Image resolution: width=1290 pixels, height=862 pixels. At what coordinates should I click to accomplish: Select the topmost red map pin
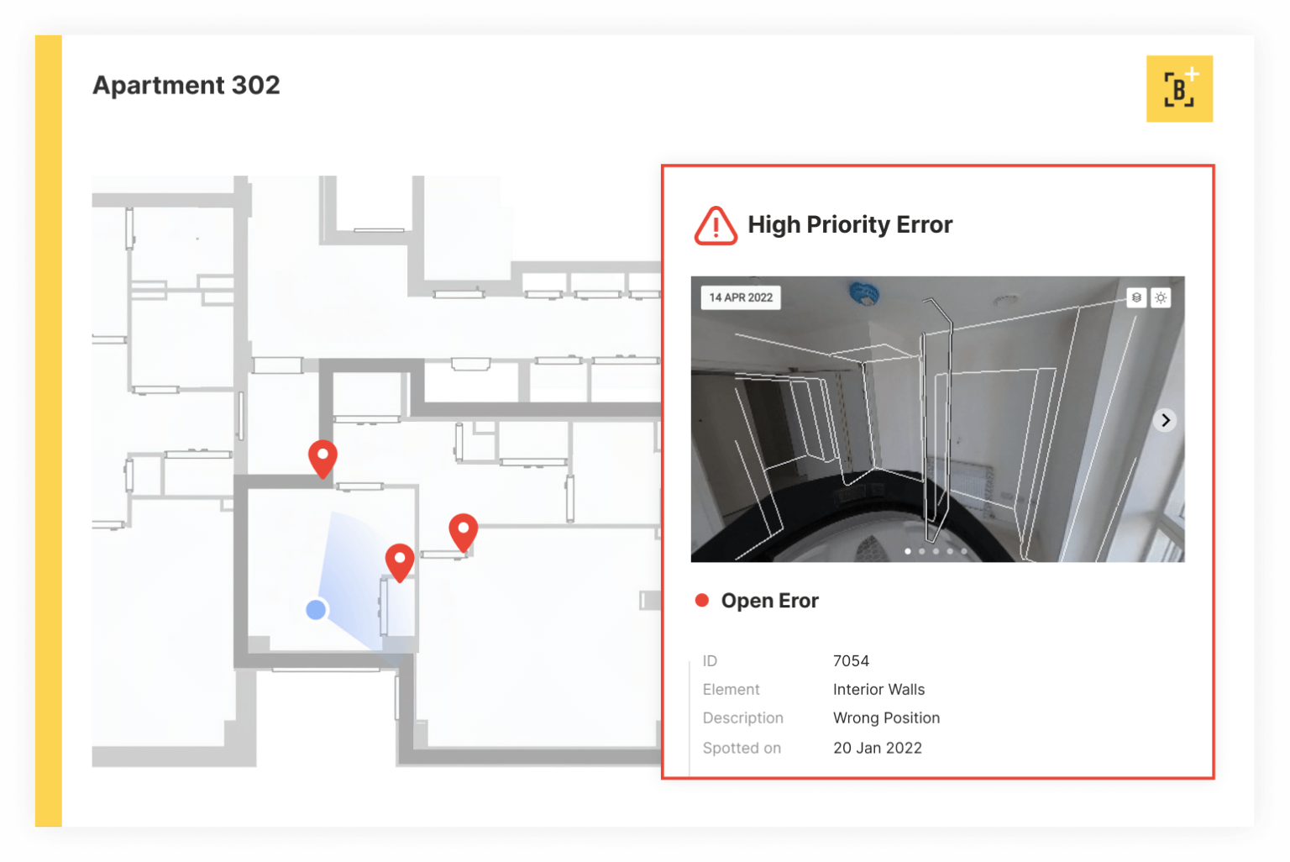[x=322, y=456]
